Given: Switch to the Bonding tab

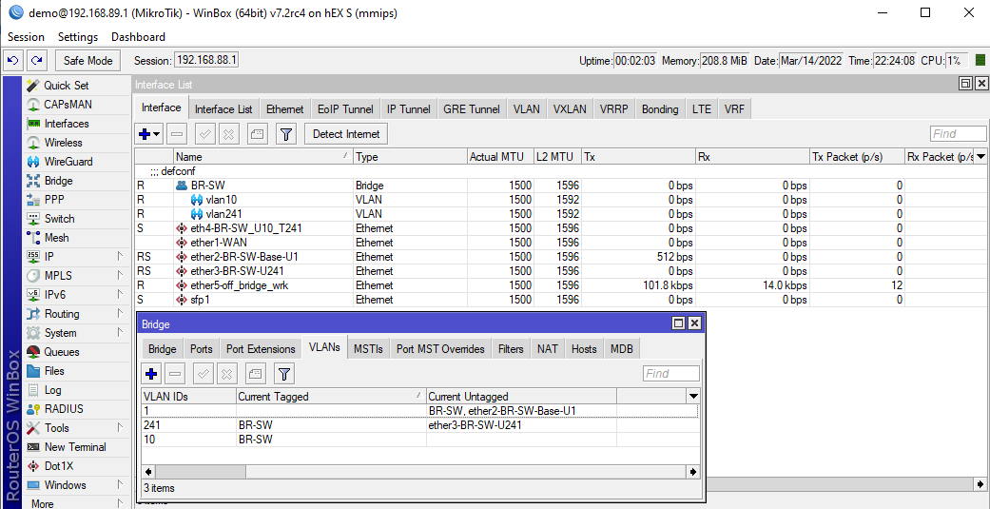Looking at the screenshot, I should click(660, 109).
